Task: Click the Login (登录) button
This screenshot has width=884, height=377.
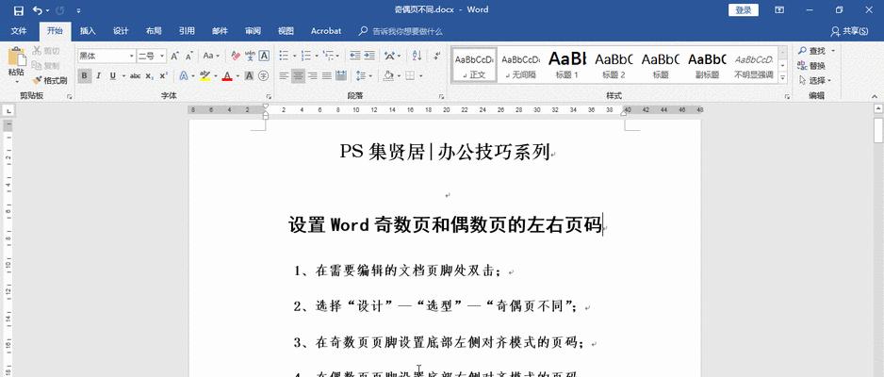Action: click(743, 10)
